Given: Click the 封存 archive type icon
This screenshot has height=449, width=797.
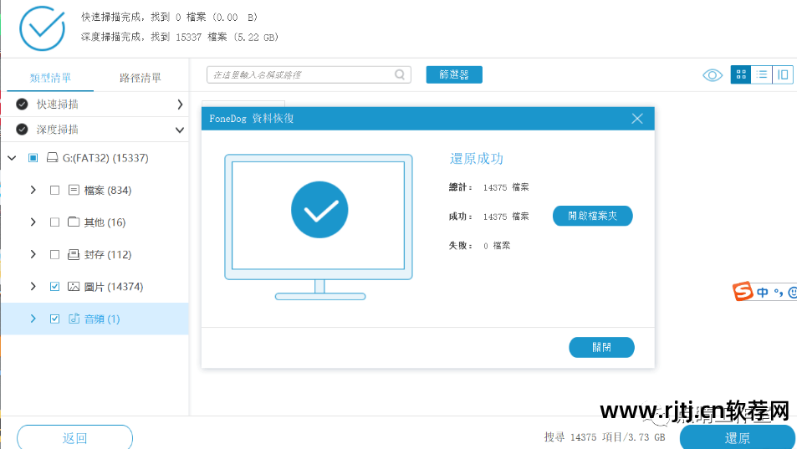Looking at the screenshot, I should tap(74, 254).
